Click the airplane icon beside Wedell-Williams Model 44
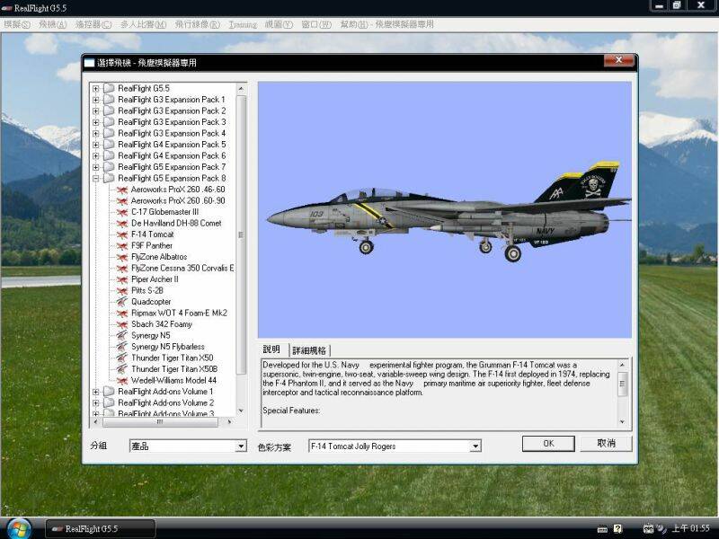719x539 pixels. (122, 381)
